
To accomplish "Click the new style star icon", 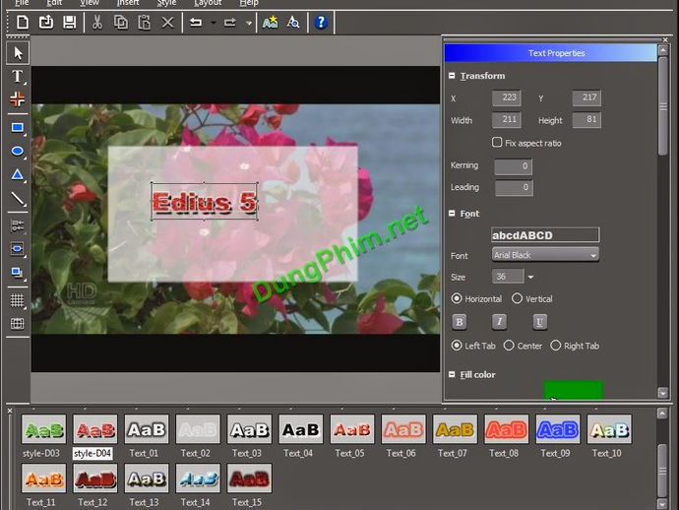I will point(270,22).
